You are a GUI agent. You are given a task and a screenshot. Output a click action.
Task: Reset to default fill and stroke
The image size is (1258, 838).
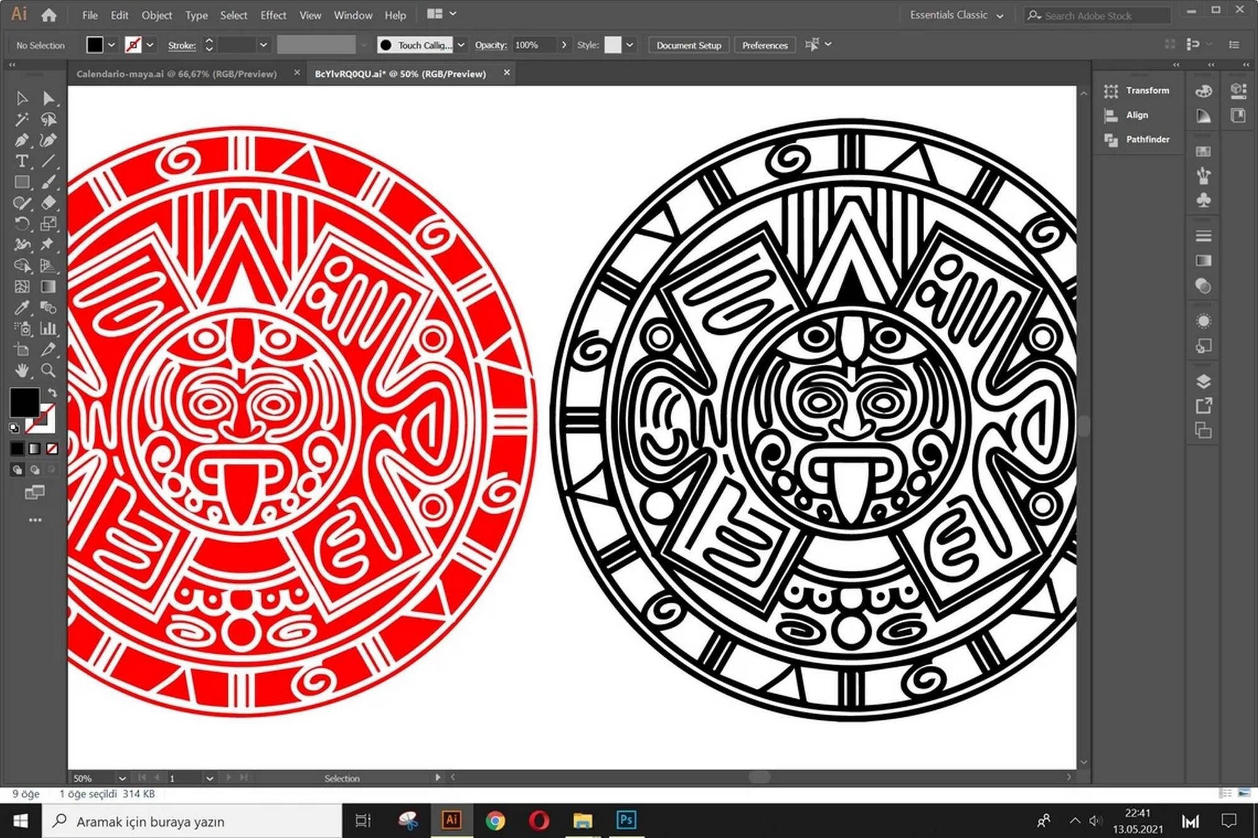14,428
